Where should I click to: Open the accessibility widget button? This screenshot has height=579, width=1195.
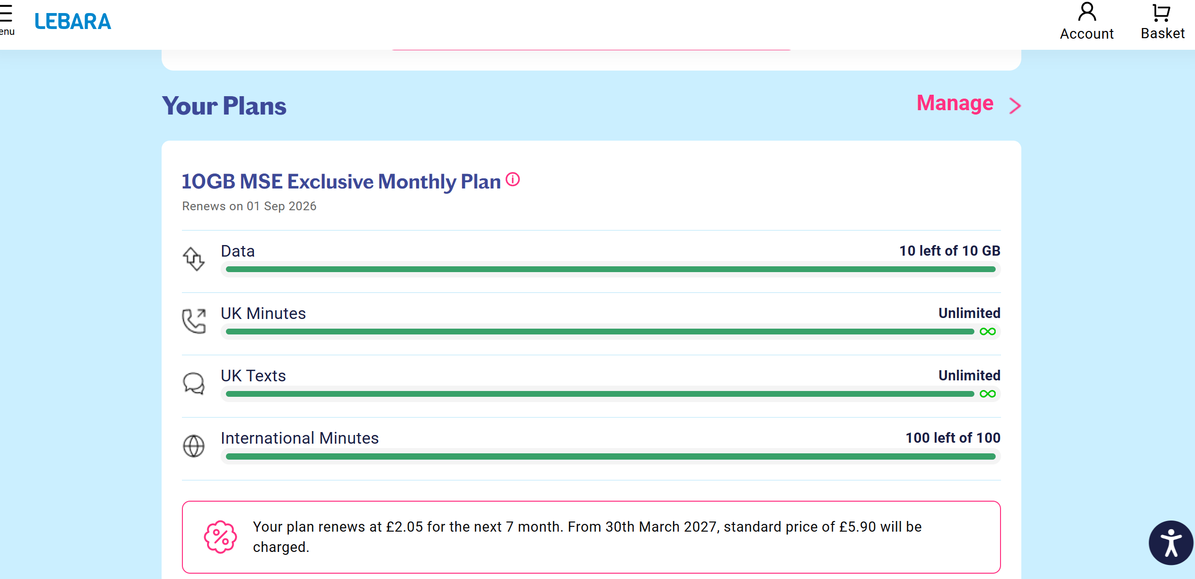pos(1171,543)
